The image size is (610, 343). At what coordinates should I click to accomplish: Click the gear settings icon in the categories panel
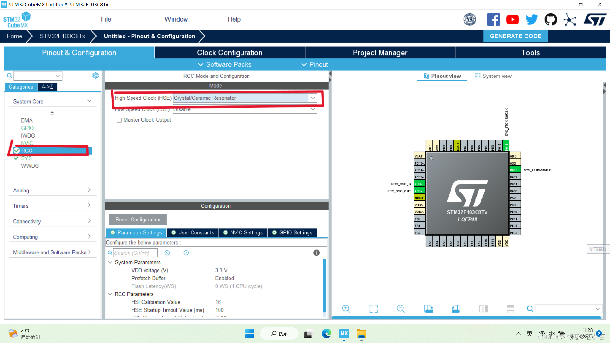point(96,76)
